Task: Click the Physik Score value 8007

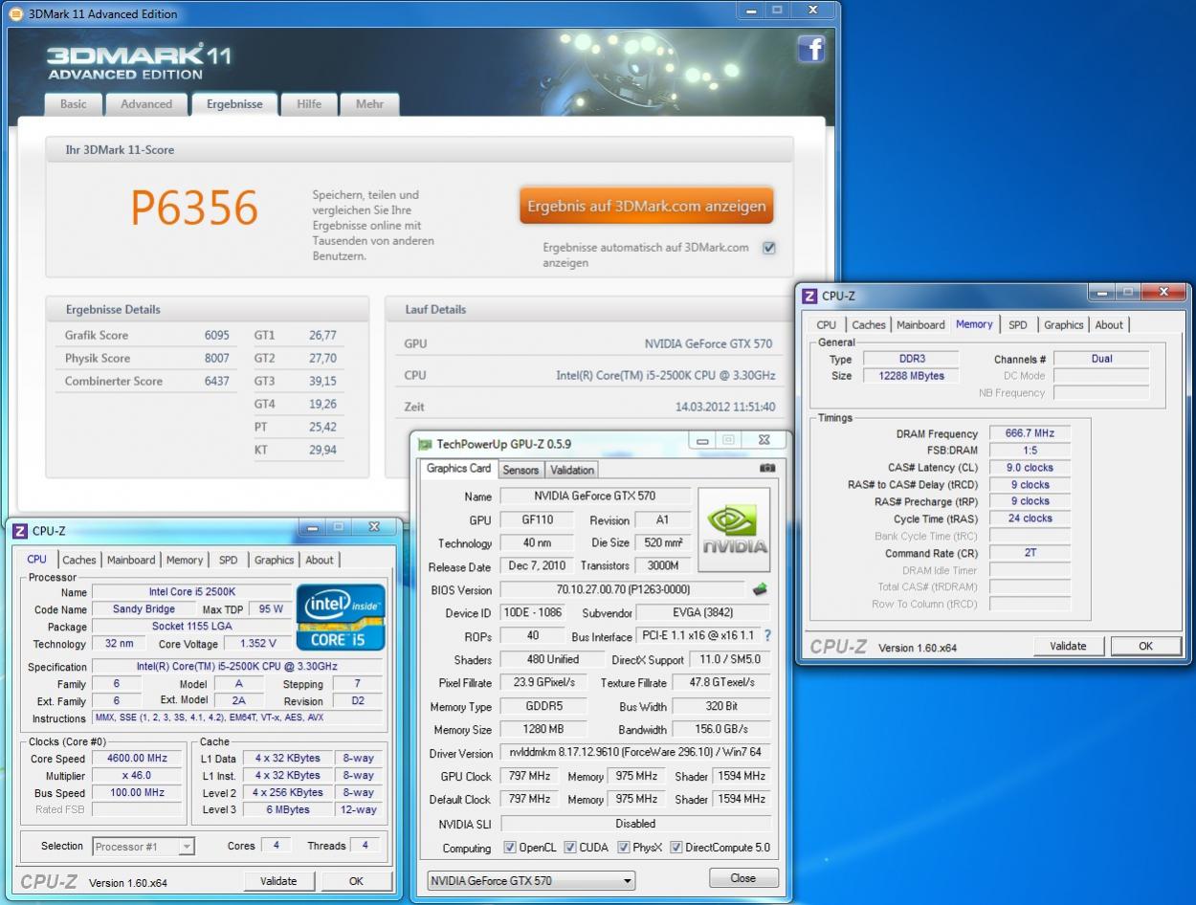Action: 217,358
